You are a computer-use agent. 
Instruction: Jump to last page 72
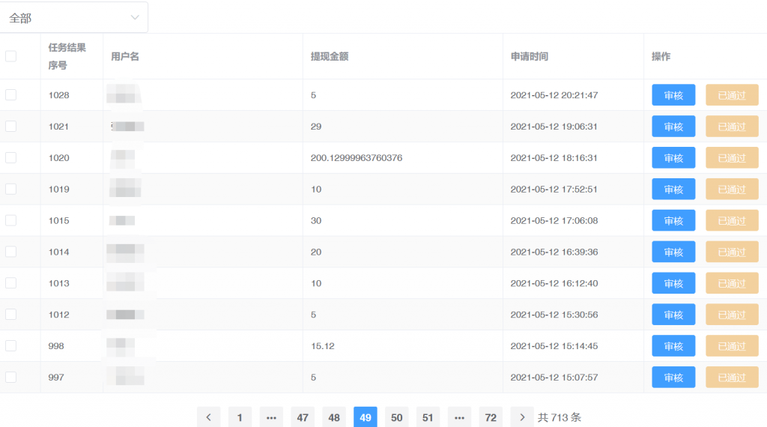491,417
